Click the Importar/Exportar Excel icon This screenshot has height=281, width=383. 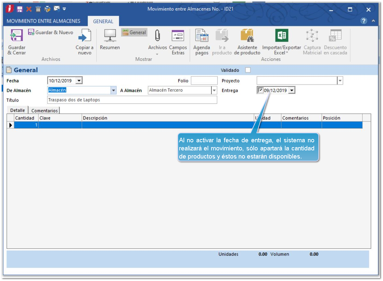click(281, 36)
